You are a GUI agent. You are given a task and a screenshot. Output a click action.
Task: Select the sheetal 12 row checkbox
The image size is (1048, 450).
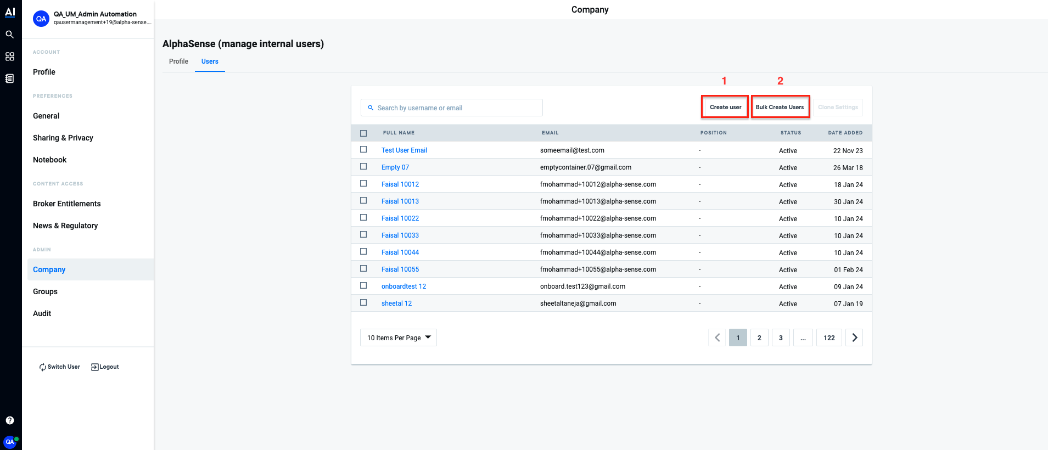[x=363, y=302]
